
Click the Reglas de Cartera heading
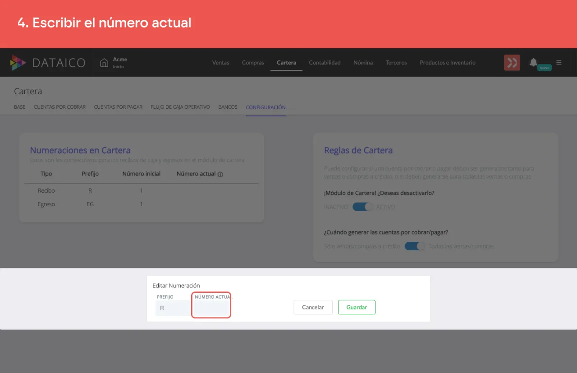pyautogui.click(x=358, y=151)
